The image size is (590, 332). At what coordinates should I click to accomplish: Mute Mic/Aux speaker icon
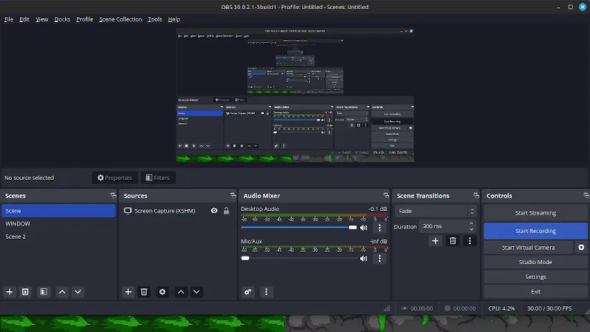coord(364,259)
